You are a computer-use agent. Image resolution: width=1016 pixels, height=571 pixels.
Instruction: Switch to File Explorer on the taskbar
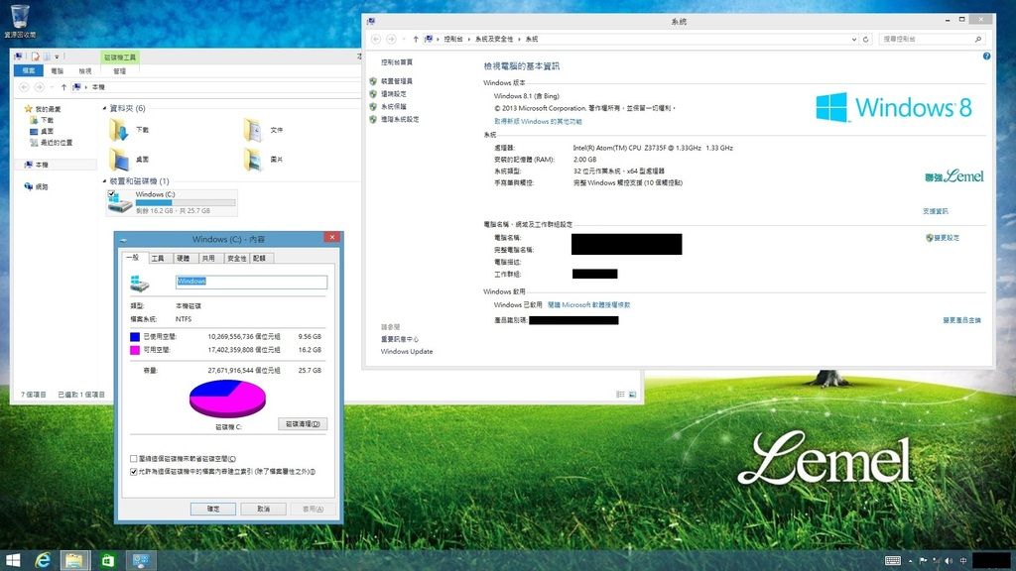click(x=74, y=560)
